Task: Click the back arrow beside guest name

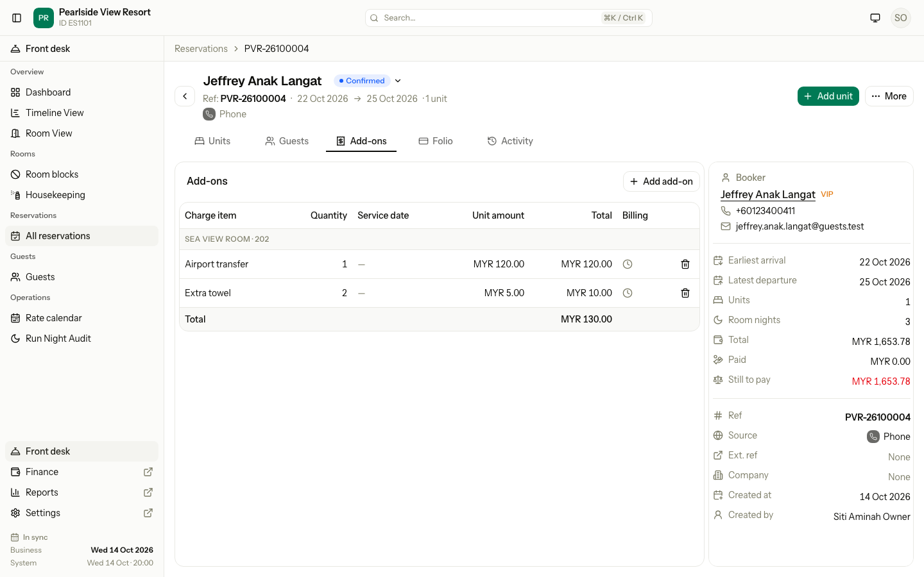Action: click(185, 96)
